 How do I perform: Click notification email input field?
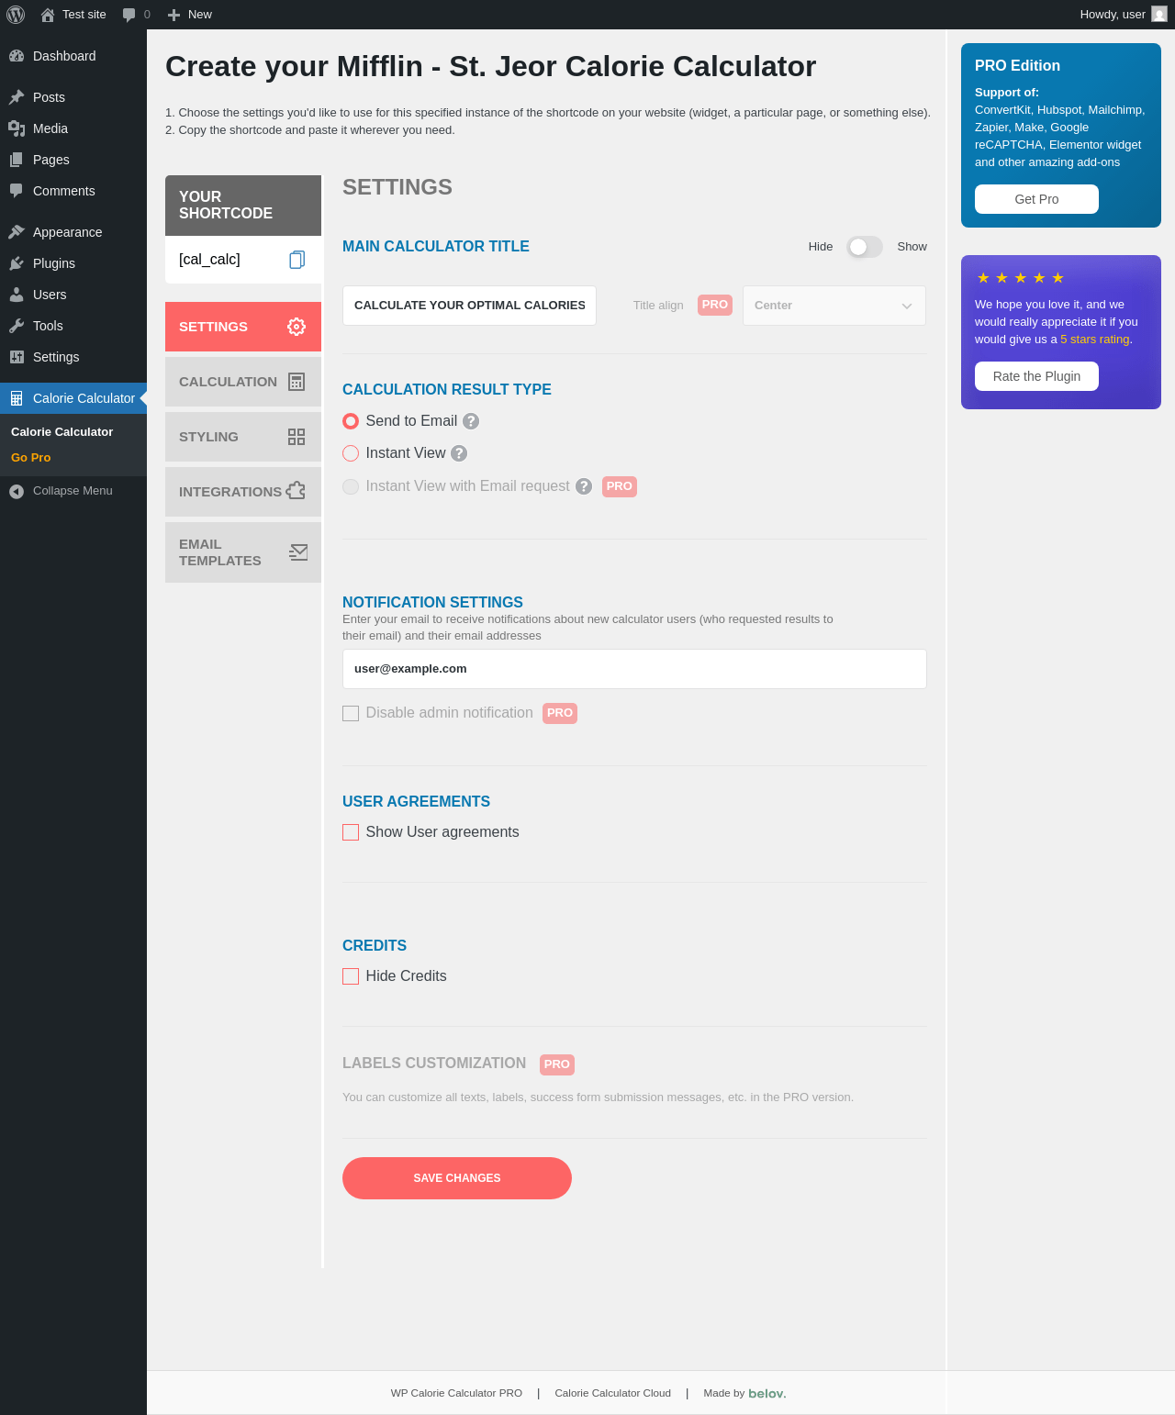[x=634, y=669]
